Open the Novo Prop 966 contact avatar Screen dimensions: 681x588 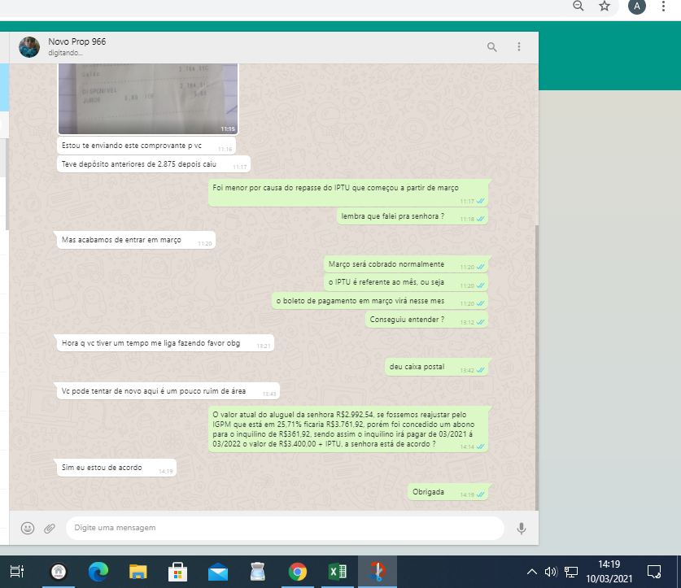coord(30,47)
